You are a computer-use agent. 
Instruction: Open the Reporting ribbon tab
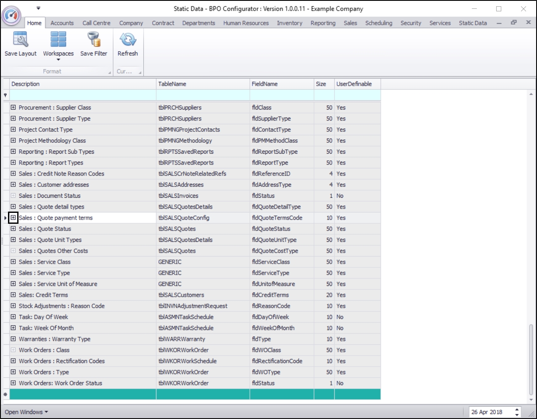point(323,23)
